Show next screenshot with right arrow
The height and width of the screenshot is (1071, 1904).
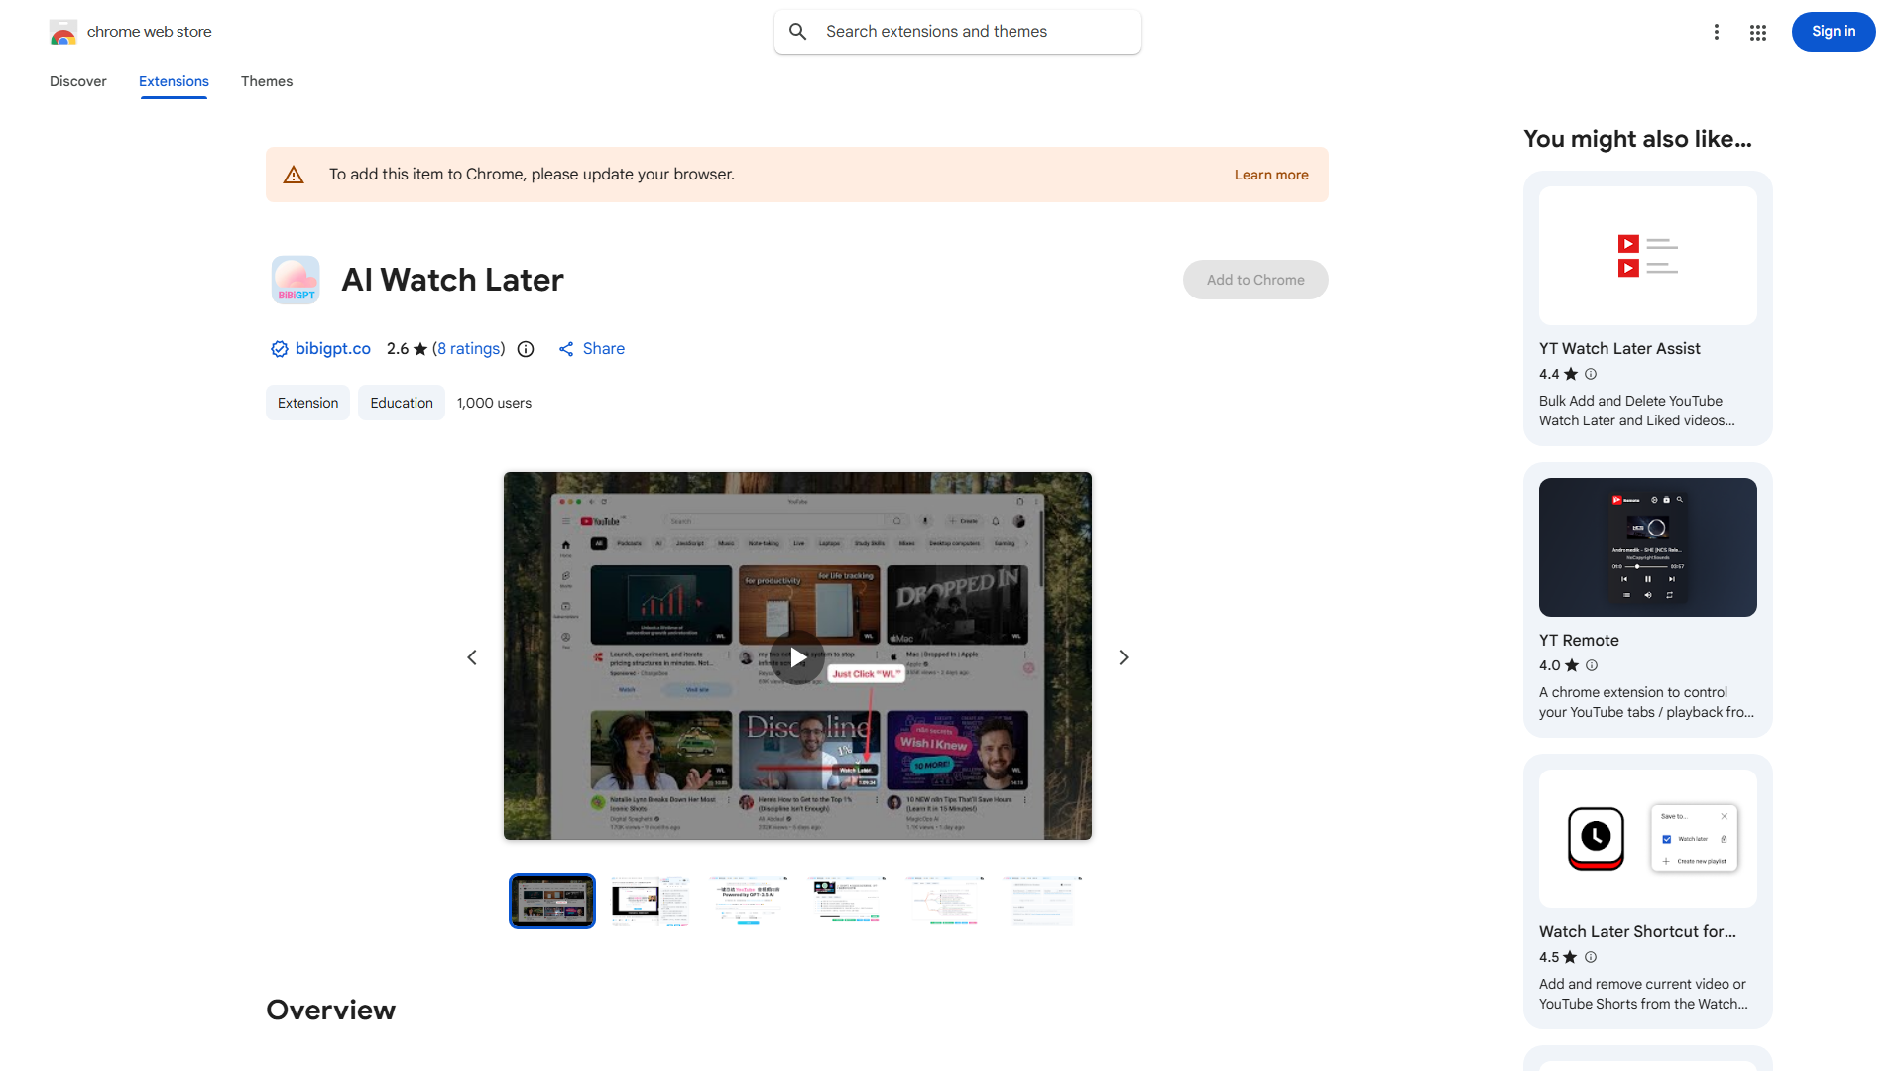pyautogui.click(x=1123, y=657)
